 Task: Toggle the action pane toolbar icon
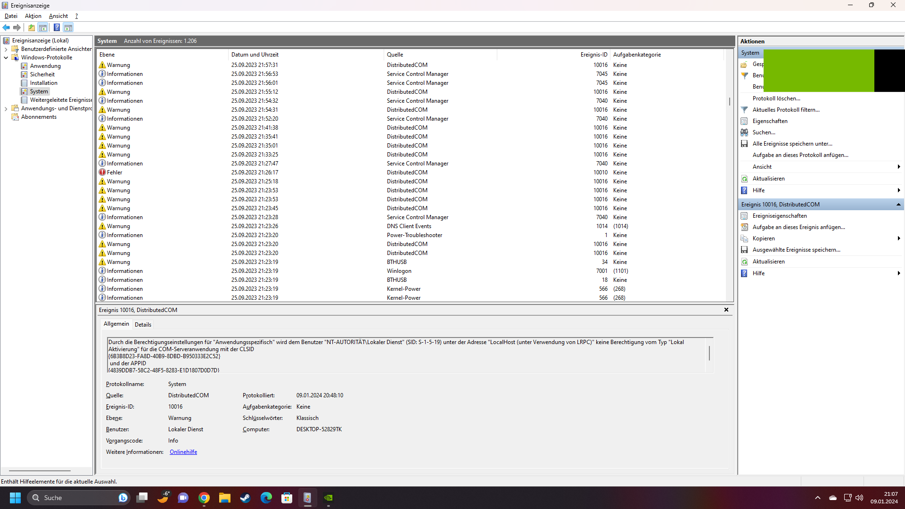[68, 27]
